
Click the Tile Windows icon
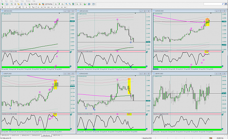point(73,4)
